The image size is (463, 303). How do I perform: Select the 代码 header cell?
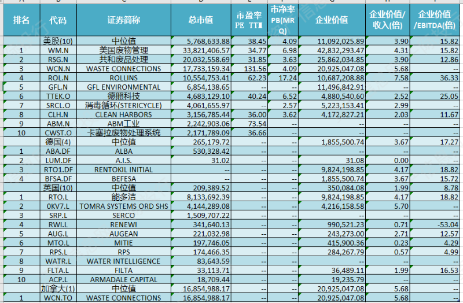click(58, 20)
